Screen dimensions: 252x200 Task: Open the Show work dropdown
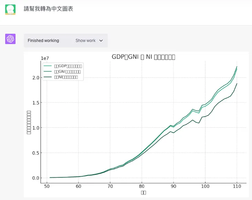89,41
